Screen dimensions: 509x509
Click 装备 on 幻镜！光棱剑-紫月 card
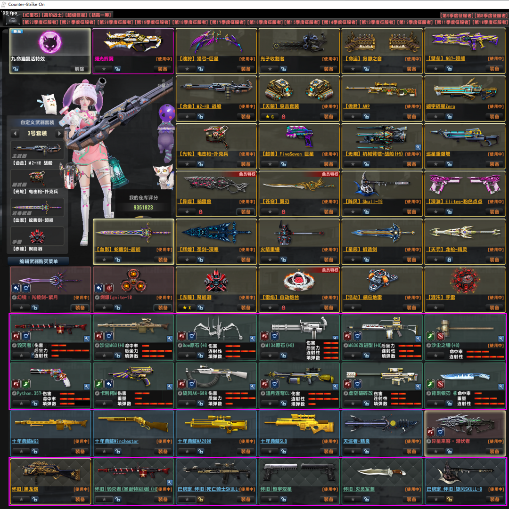click(80, 307)
